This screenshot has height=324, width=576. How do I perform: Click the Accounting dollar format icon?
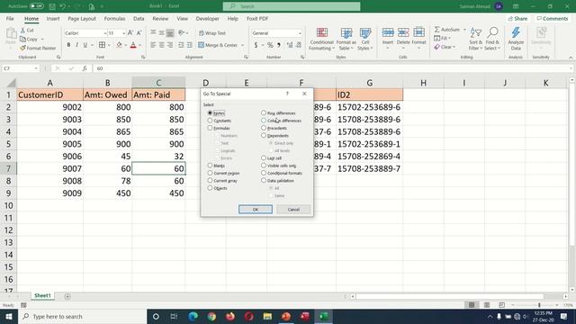(x=256, y=45)
